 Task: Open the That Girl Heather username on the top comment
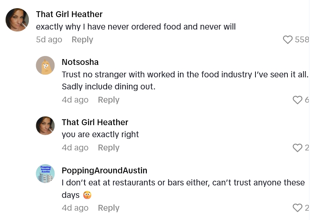(69, 14)
